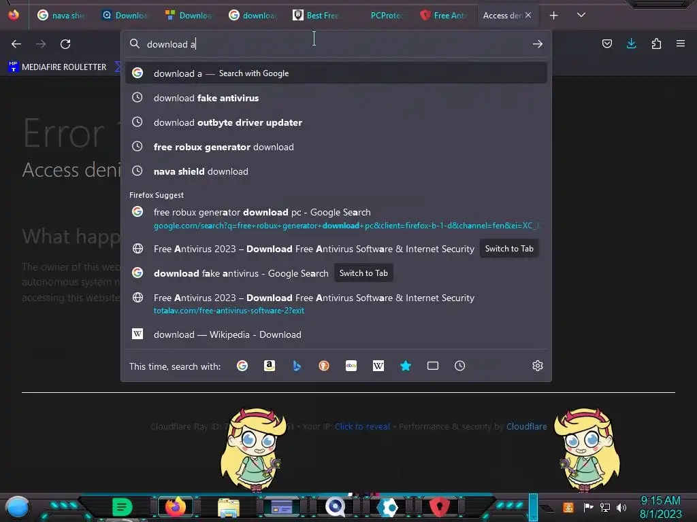Viewport: 697px width, 522px height.
Task: Open the Extensions puzzle icon
Action: [x=656, y=43]
